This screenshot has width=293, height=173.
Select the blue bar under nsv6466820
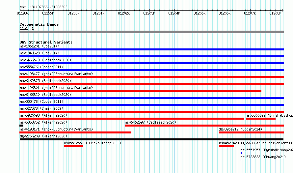tap(151, 98)
